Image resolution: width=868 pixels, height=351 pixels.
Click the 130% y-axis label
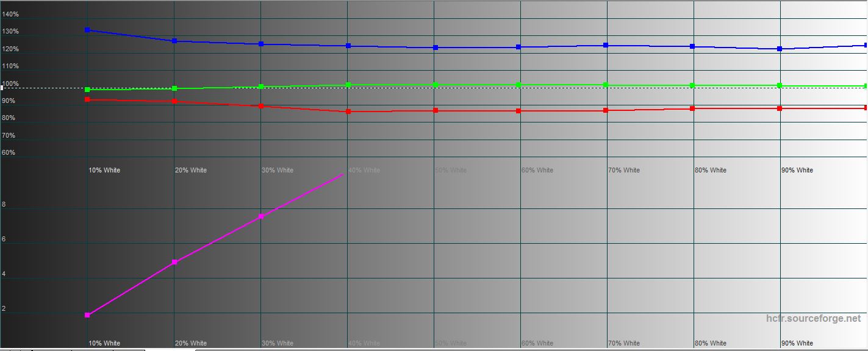[x=10, y=31]
